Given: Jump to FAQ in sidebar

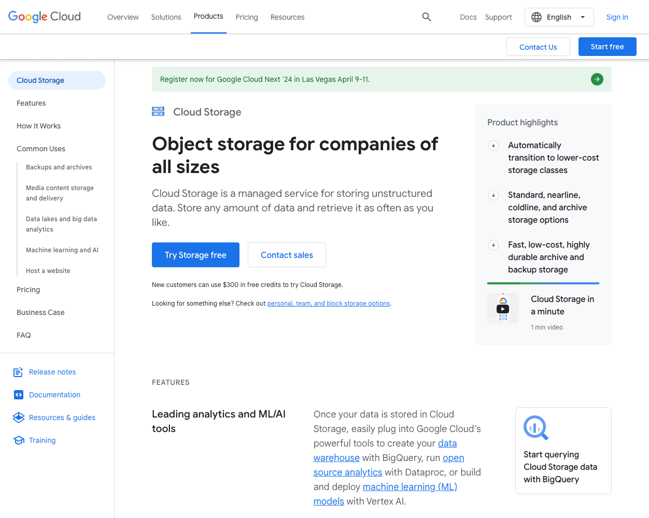Looking at the screenshot, I should click(24, 335).
